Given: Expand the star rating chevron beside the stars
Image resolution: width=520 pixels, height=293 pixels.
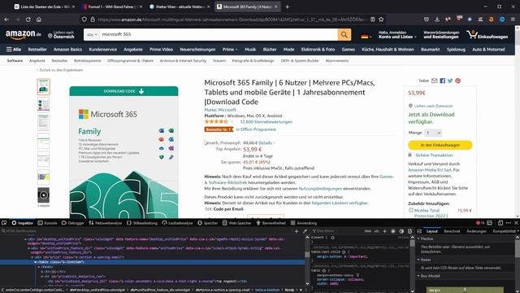Looking at the screenshot, I should click(x=232, y=122).
